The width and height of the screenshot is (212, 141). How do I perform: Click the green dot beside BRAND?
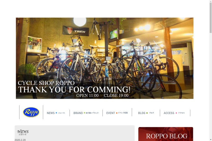(84, 113)
